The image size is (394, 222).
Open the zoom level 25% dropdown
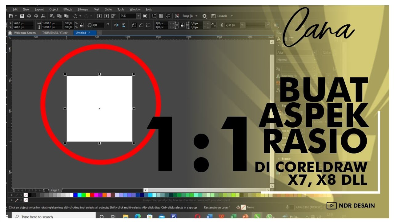pyautogui.click(x=138, y=16)
